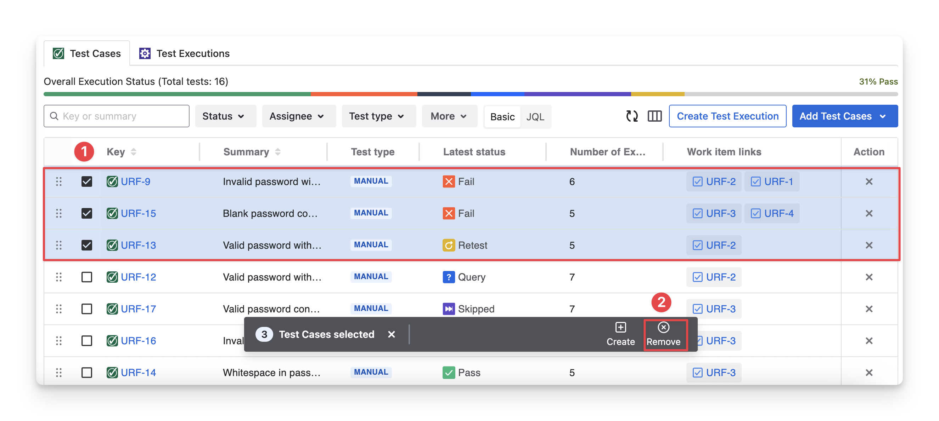The width and height of the screenshot is (939, 421).
Task: Click the refresh icon in toolbar
Action: [632, 116]
